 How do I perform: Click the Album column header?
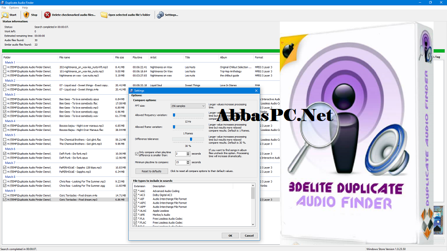223,57
